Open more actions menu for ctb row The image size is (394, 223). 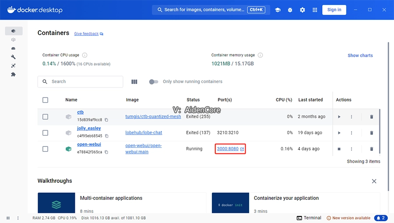(351, 117)
